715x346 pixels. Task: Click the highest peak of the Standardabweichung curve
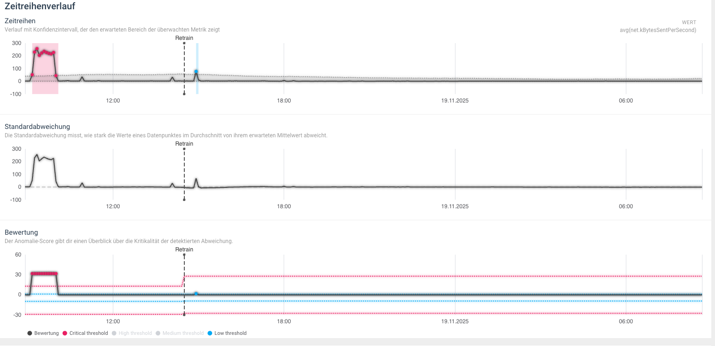(x=37, y=155)
